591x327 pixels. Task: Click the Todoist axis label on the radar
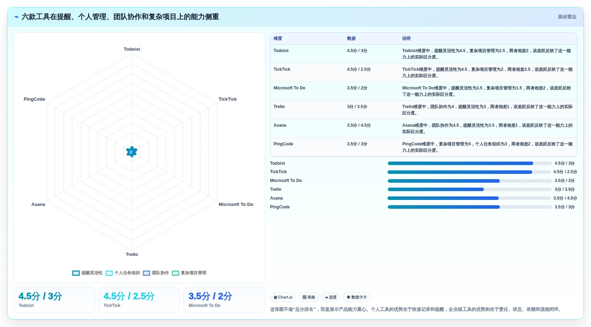(132, 49)
